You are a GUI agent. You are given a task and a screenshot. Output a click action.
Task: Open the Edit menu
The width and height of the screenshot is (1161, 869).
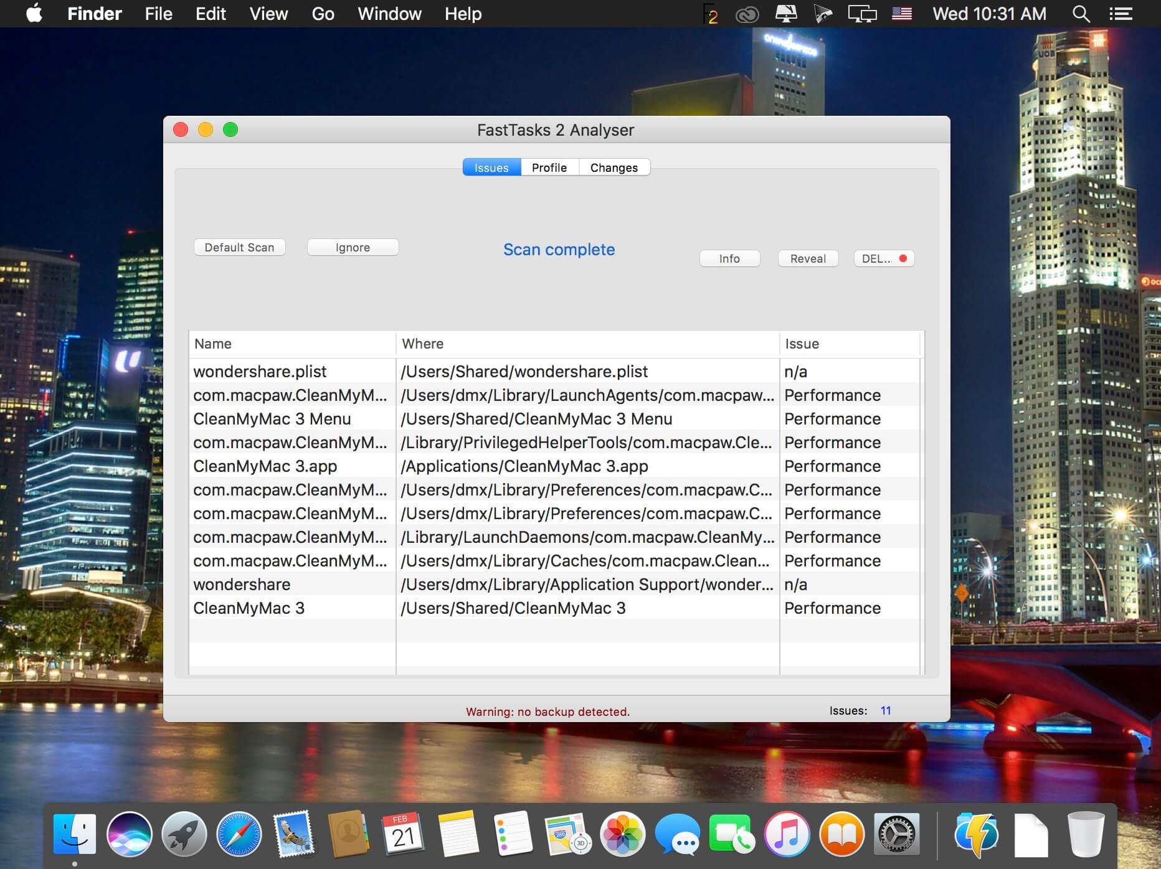(x=211, y=14)
